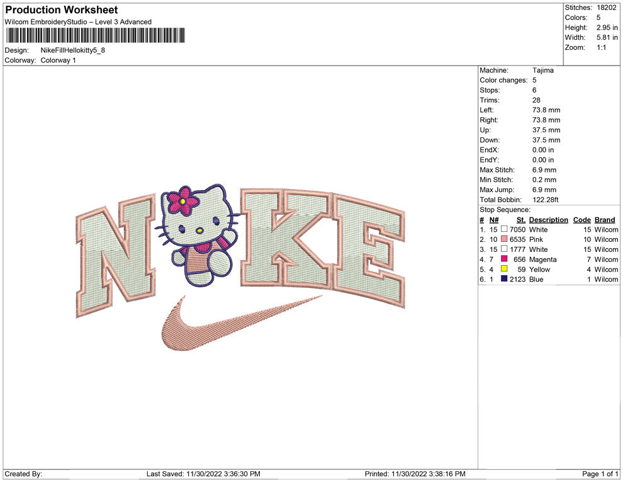
Task: Click the magenta swatch for thread 656
Action: [x=504, y=259]
